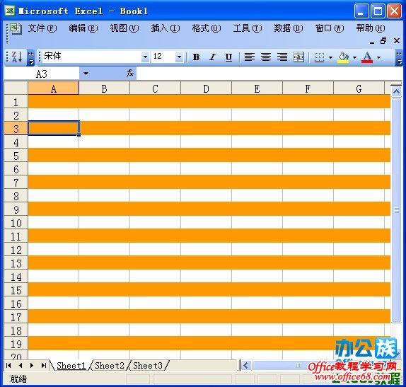Select column B header
Viewport: 406px width, 387px height.
(x=105, y=88)
